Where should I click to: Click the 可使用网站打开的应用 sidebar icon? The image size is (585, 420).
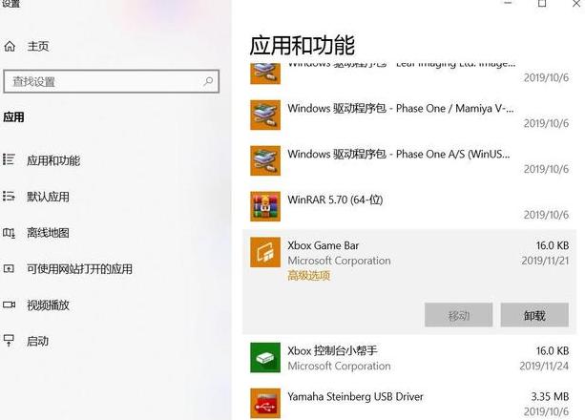[9, 268]
